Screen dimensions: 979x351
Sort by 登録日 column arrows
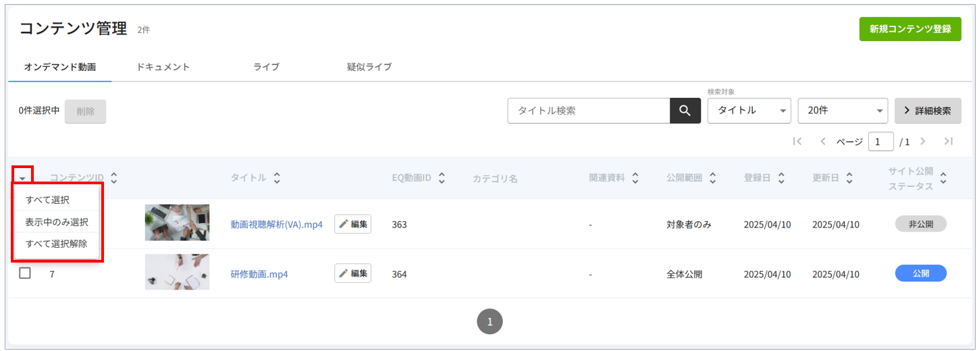[781, 178]
